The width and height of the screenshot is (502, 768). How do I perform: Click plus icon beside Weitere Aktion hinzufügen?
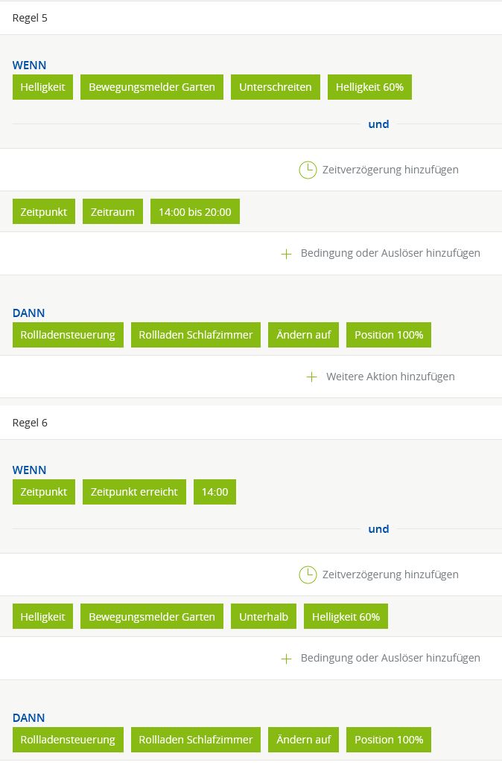point(311,377)
